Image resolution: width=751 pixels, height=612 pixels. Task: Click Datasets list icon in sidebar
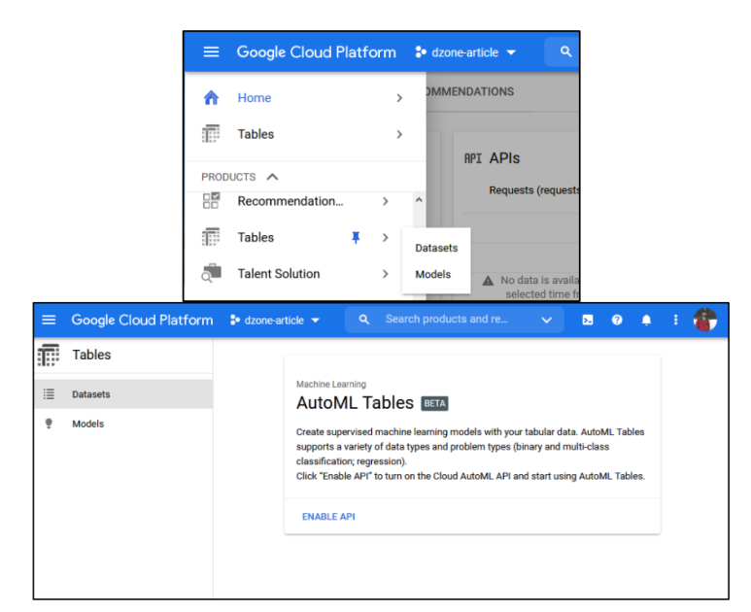pos(49,394)
